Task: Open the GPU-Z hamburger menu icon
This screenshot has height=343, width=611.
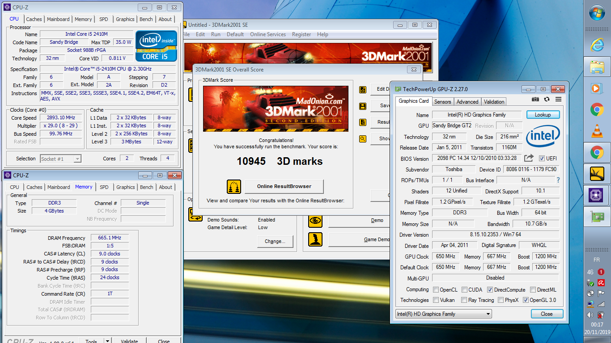Action: pos(558,99)
